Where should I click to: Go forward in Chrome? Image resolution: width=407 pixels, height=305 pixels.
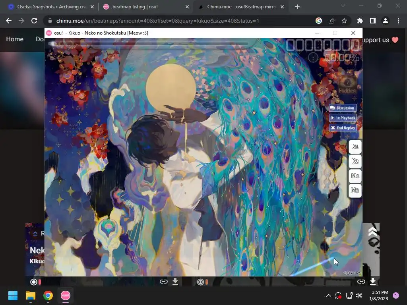pyautogui.click(x=21, y=21)
